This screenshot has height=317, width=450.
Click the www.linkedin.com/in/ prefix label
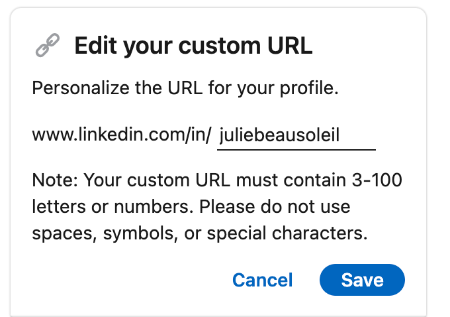point(121,137)
